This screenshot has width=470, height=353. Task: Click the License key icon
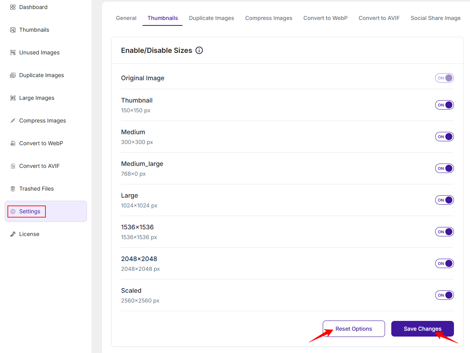(x=13, y=234)
